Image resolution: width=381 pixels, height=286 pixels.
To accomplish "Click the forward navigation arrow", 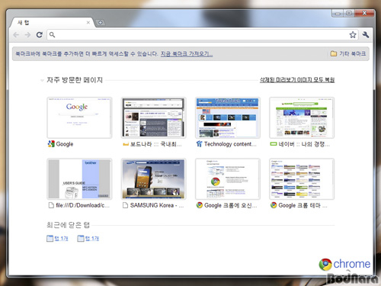I will coord(27,35).
